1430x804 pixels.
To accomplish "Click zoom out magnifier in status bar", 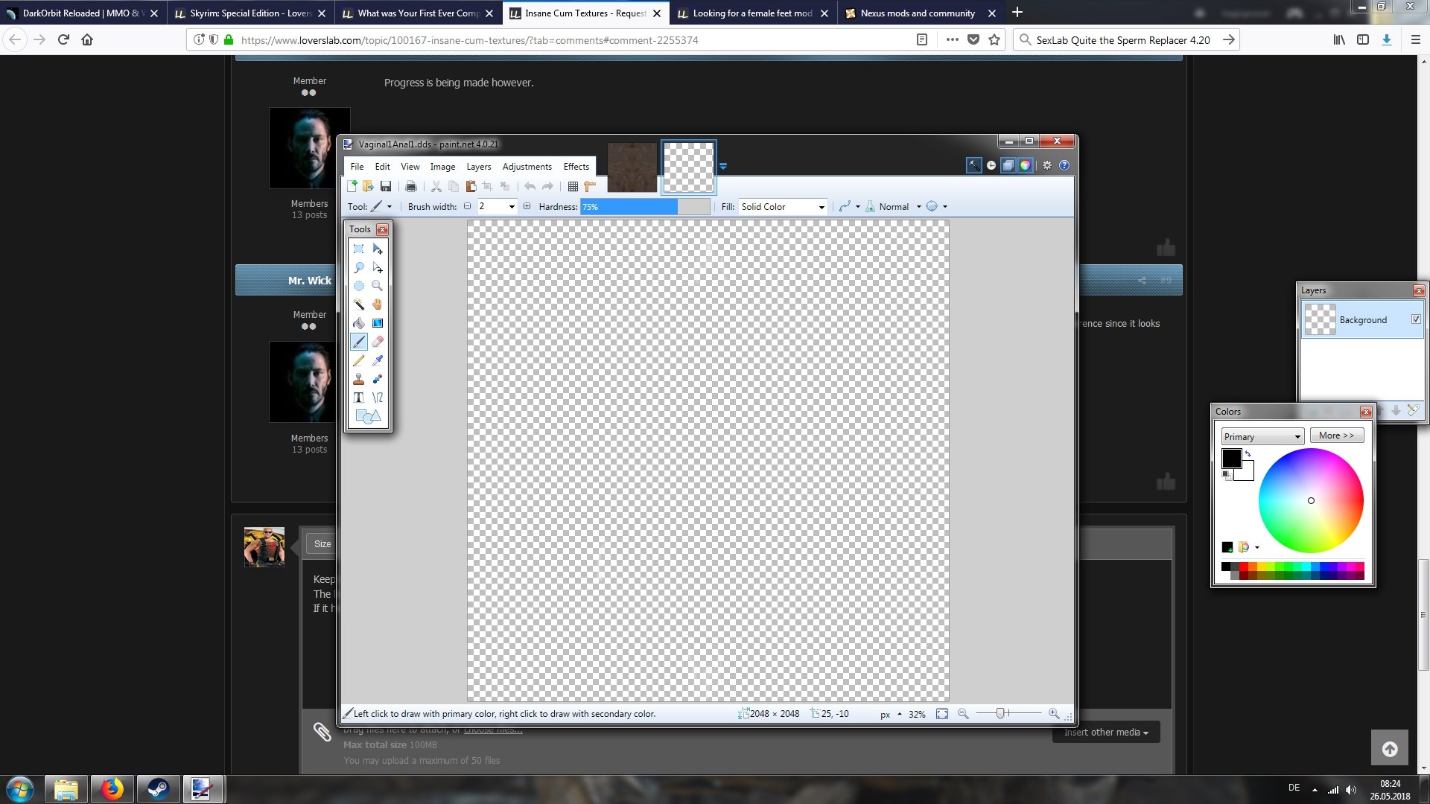I will click(963, 714).
